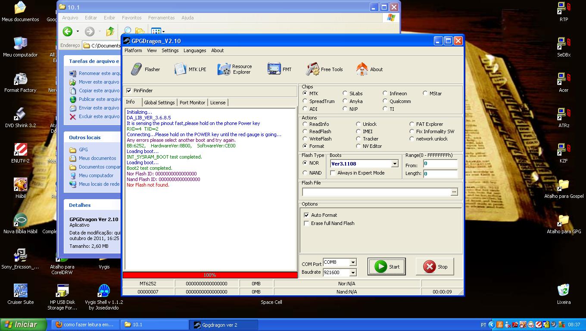The height and width of the screenshot is (331, 586).
Task: Launch Resource Explorer from toolbar
Action: tap(234, 69)
